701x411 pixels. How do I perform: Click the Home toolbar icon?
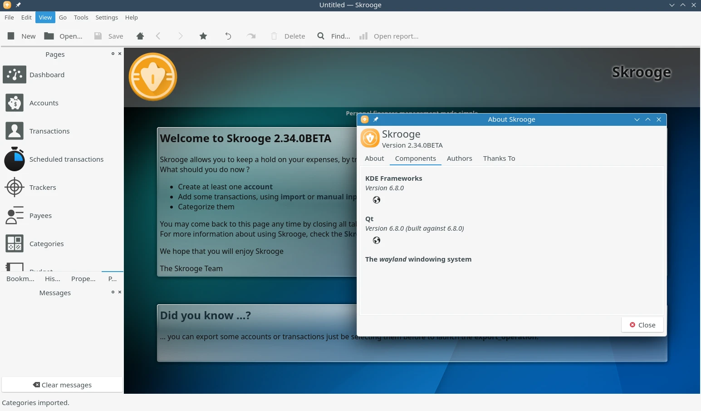point(140,36)
